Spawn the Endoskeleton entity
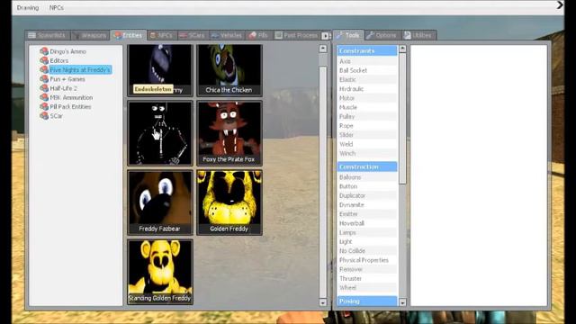576x324 pixels. [160, 133]
